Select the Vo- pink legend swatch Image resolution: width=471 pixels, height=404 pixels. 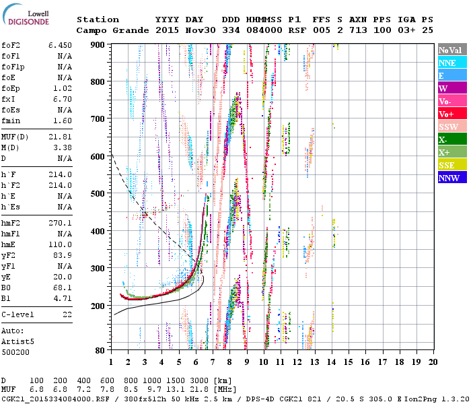452,101
